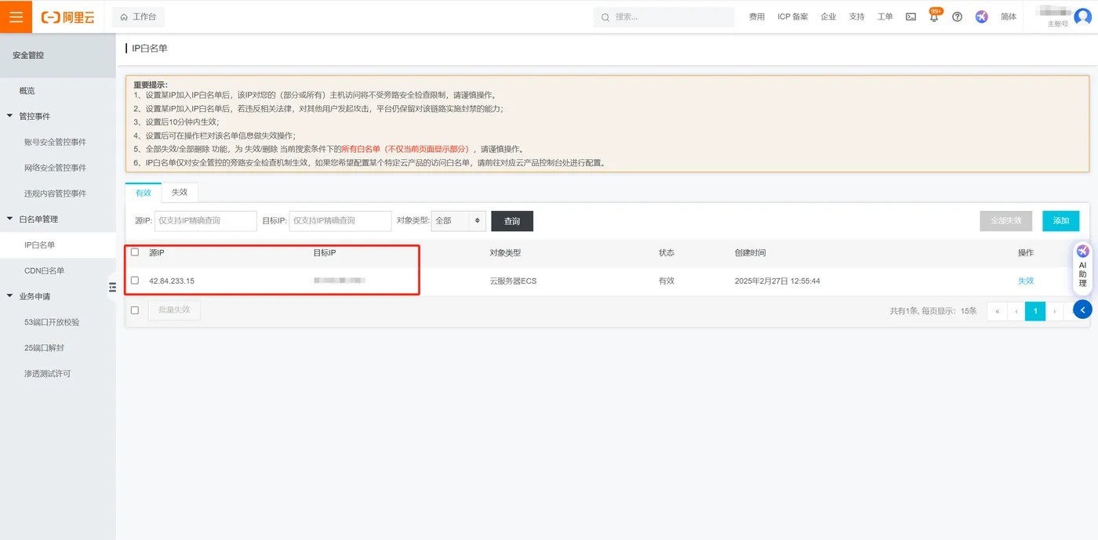This screenshot has height=540, width=1098.
Task: Open the hamburger navigation menu
Action: pyautogui.click(x=16, y=16)
